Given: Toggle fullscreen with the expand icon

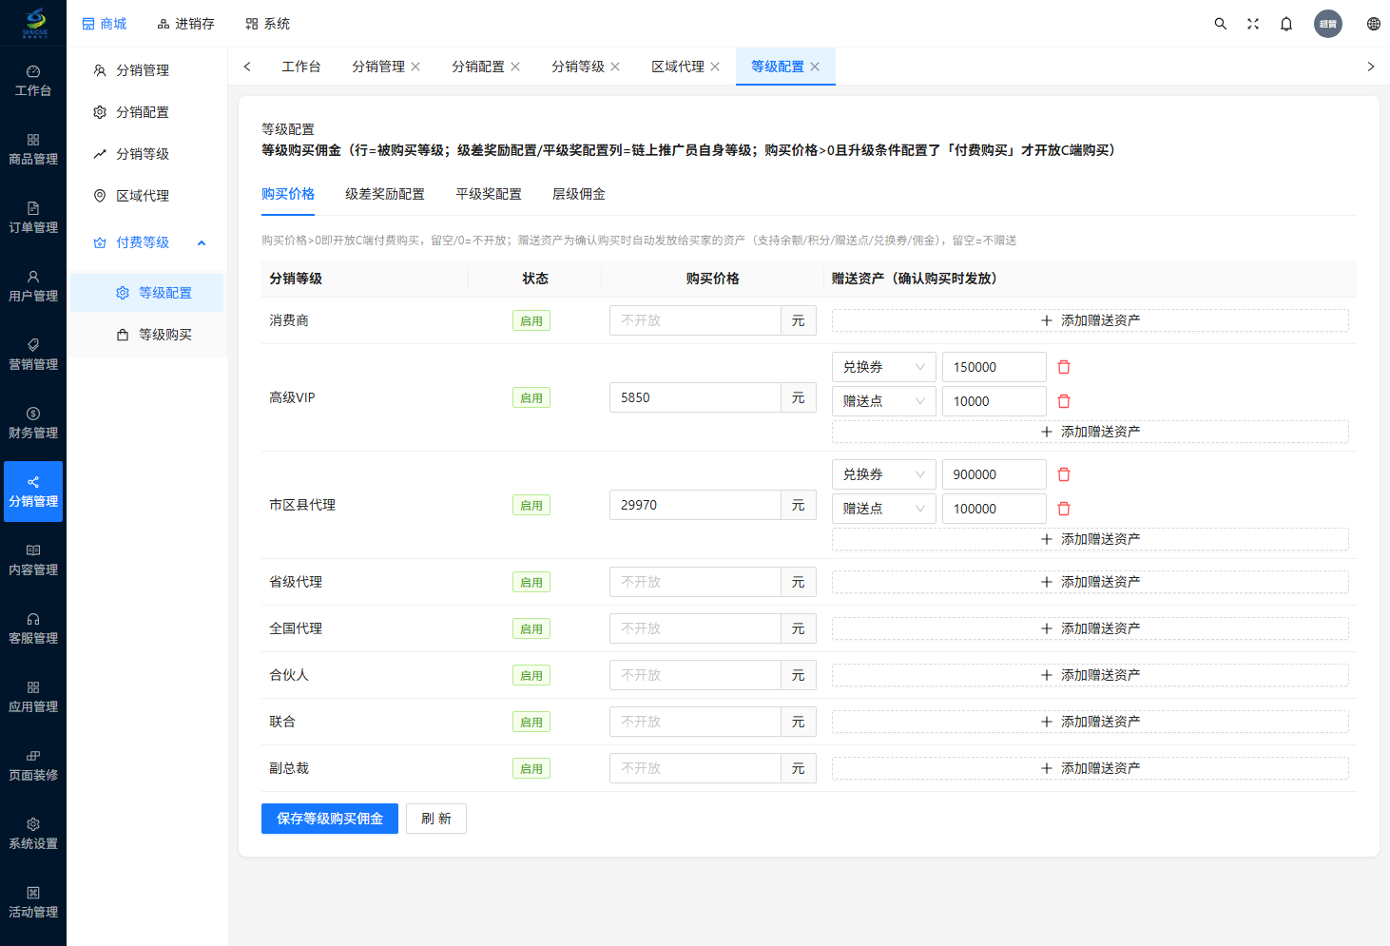Looking at the screenshot, I should [1253, 24].
